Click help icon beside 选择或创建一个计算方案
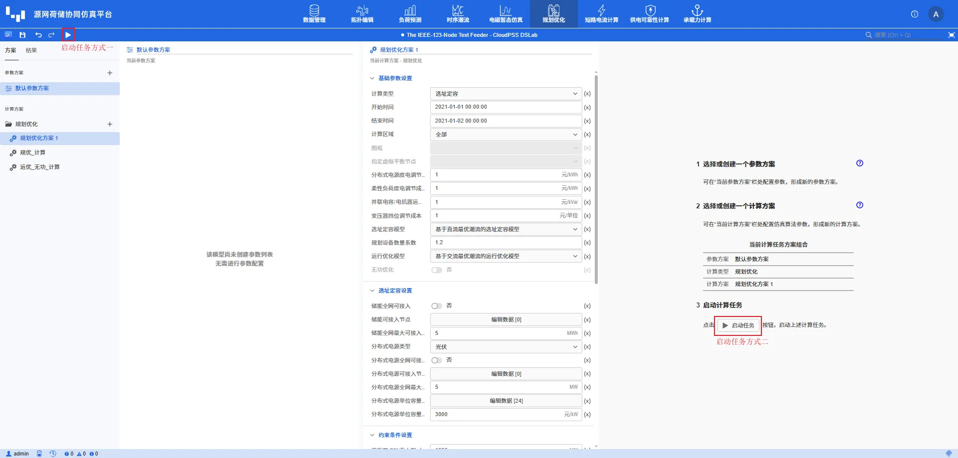This screenshot has width=958, height=458. click(x=860, y=205)
